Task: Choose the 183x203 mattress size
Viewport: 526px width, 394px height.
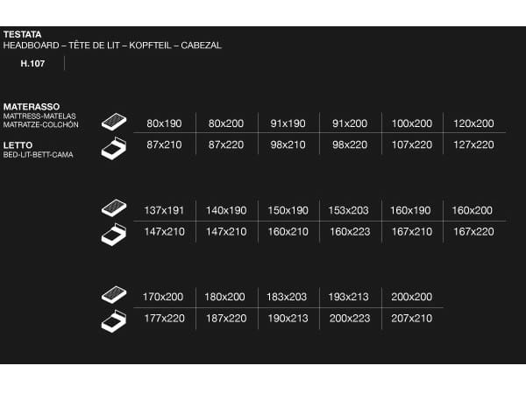Action: 288,297
